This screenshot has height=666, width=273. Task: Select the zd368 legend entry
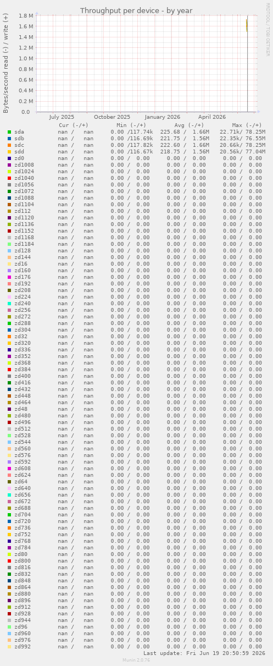tap(23, 363)
